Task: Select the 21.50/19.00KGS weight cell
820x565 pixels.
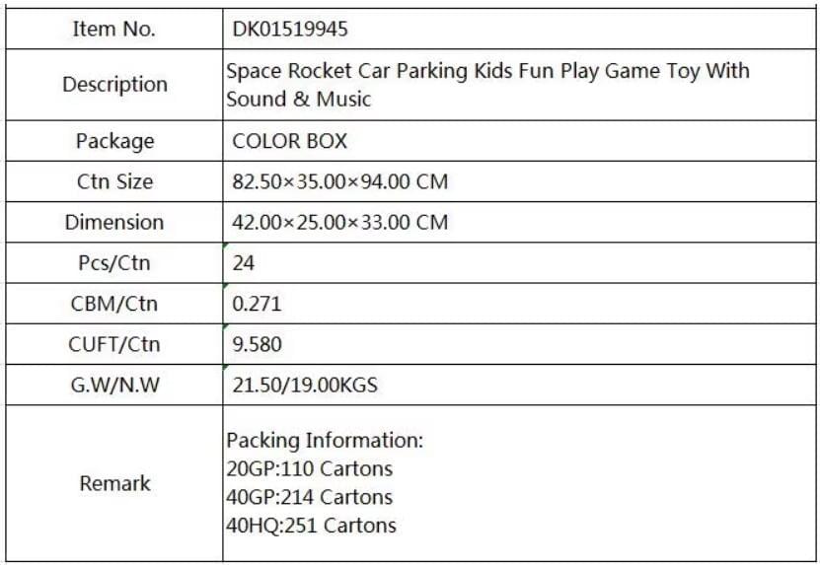Action: 305,386
